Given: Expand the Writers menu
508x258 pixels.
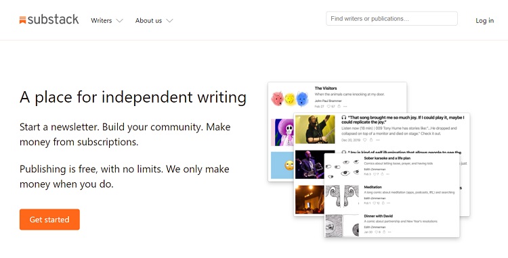Looking at the screenshot, I should [107, 21].
